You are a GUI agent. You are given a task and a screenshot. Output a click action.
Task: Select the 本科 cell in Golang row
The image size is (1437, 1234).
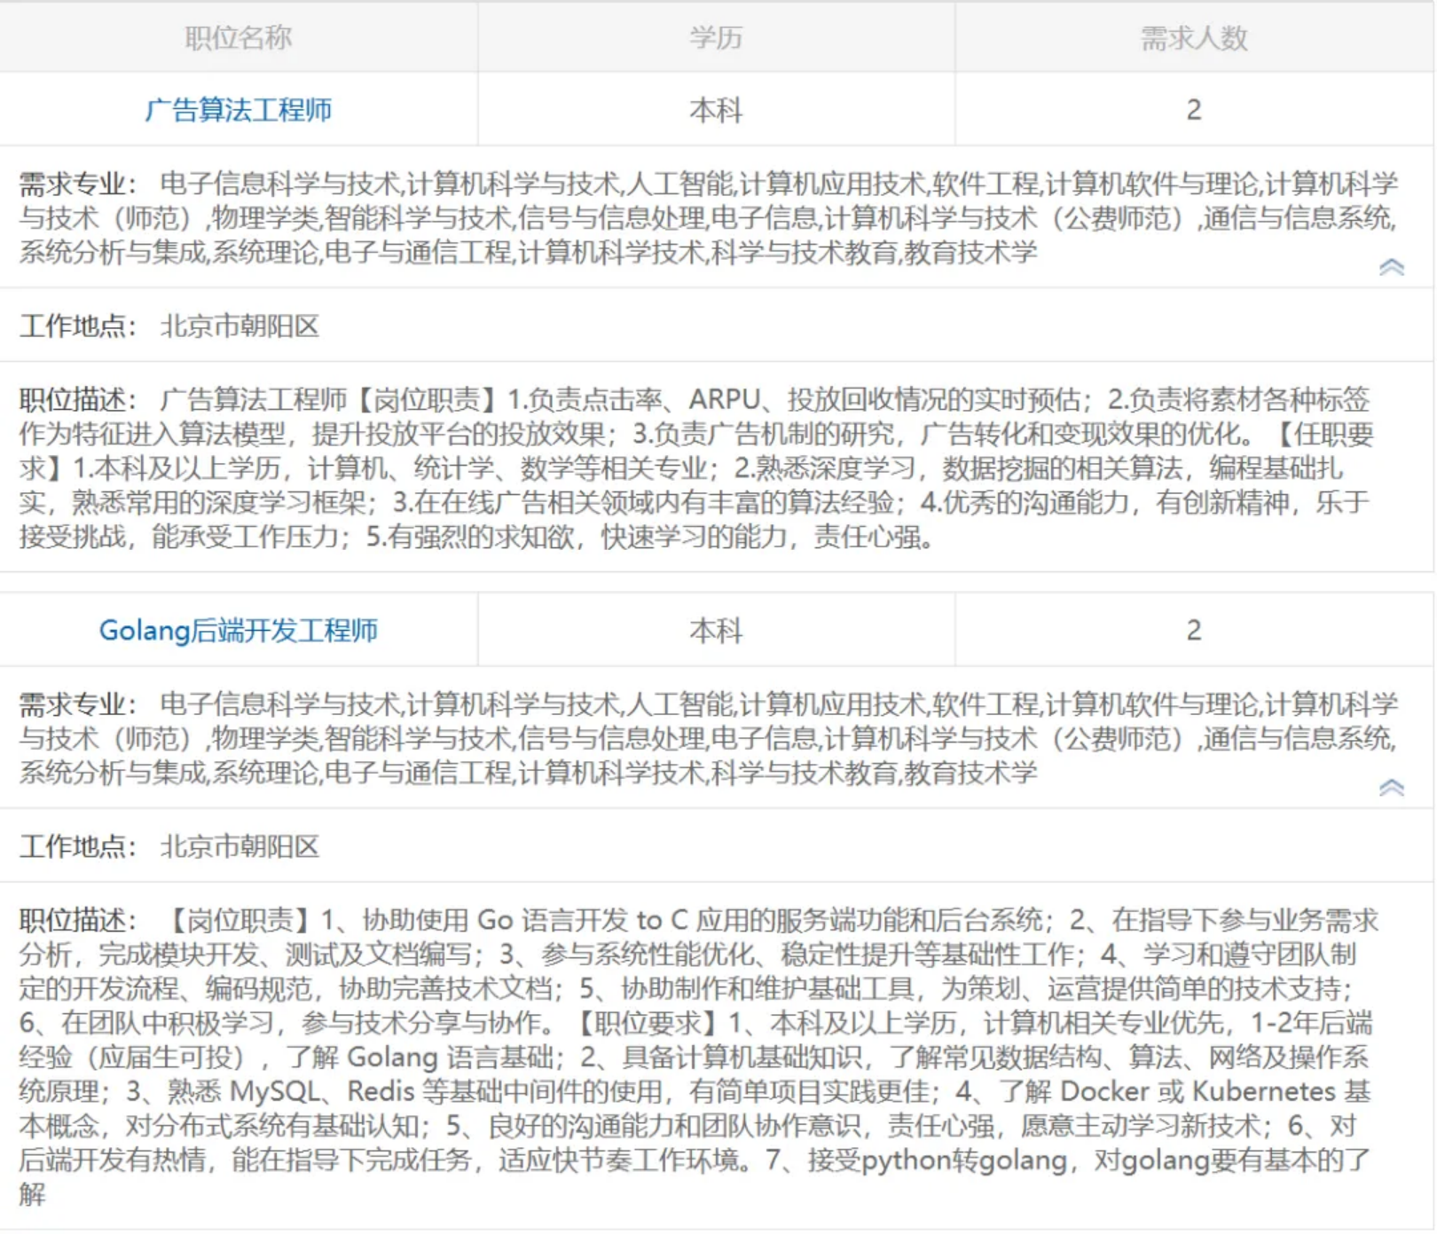716,631
